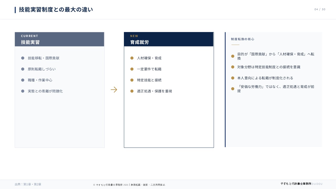Click the bullet text 人材確保・育成
This screenshot has width=336, height=189.
(149, 58)
